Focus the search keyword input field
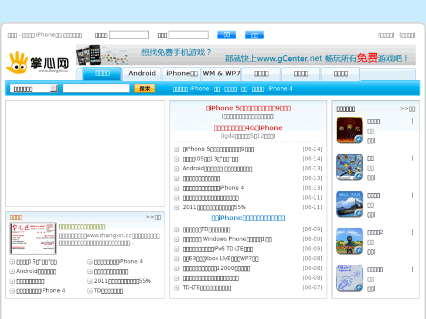Screen dimensions: 426x319 tap(96, 88)
